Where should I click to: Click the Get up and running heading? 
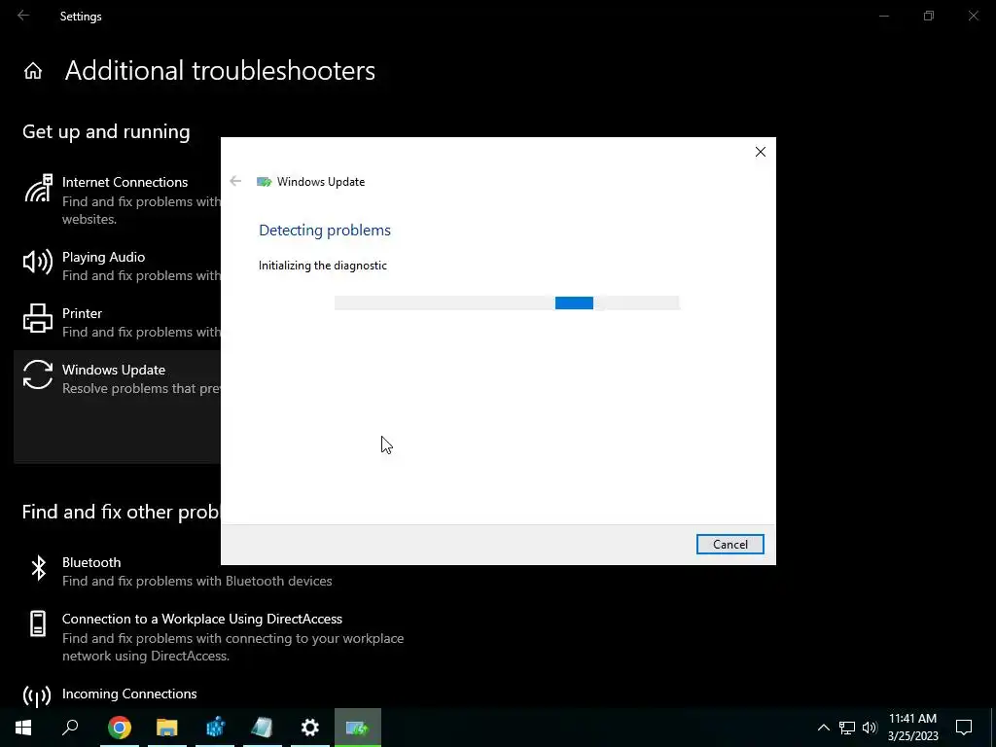pos(106,131)
